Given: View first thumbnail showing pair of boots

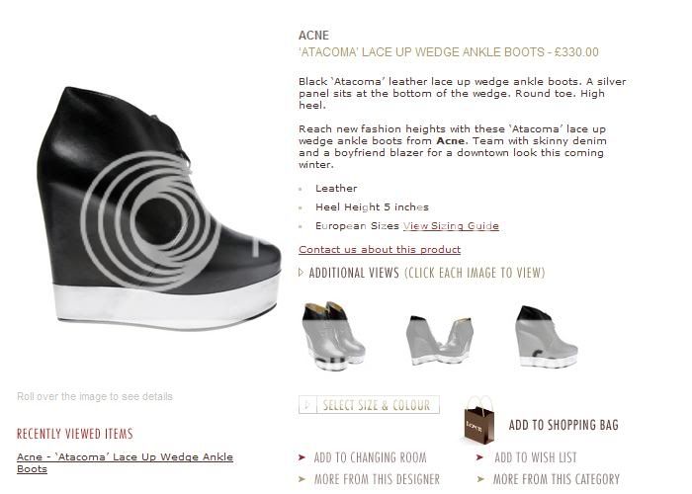Looking at the screenshot, I should pos(333,335).
